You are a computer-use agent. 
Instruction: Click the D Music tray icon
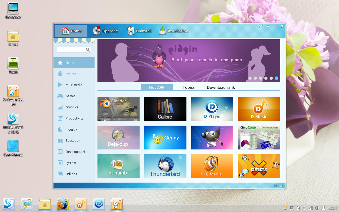pos(285,208)
